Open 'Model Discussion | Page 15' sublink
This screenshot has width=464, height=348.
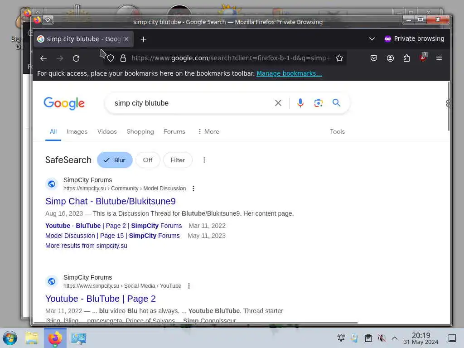112,236
